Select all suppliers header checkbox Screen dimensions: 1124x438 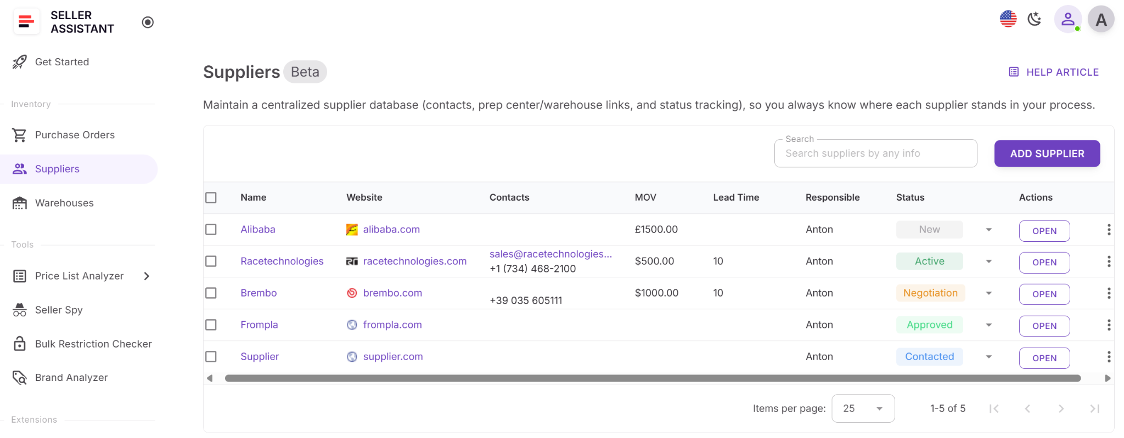211,197
